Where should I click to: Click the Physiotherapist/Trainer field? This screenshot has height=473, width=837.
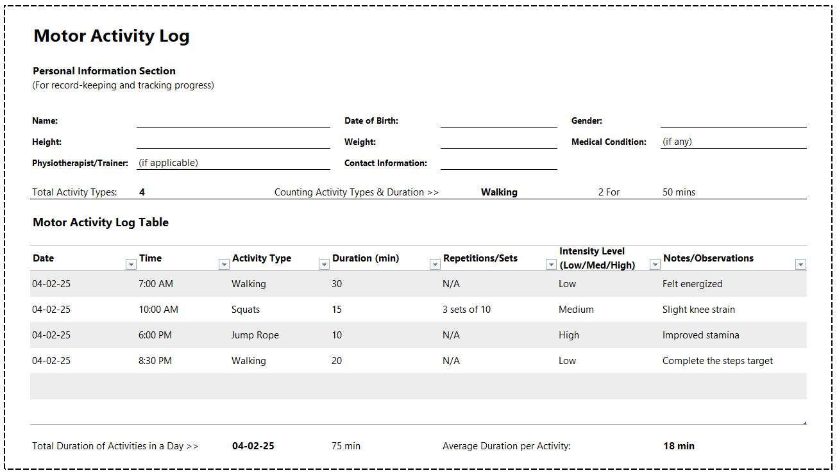(233, 163)
